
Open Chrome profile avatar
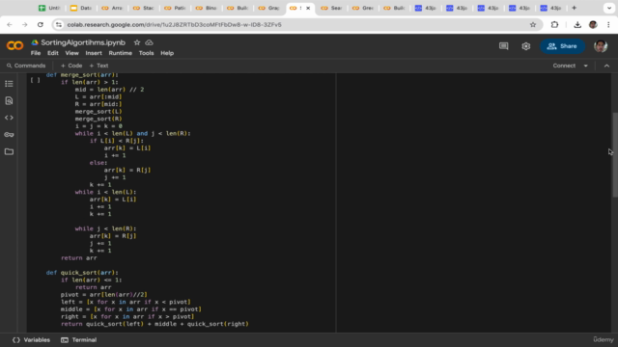[x=593, y=24]
